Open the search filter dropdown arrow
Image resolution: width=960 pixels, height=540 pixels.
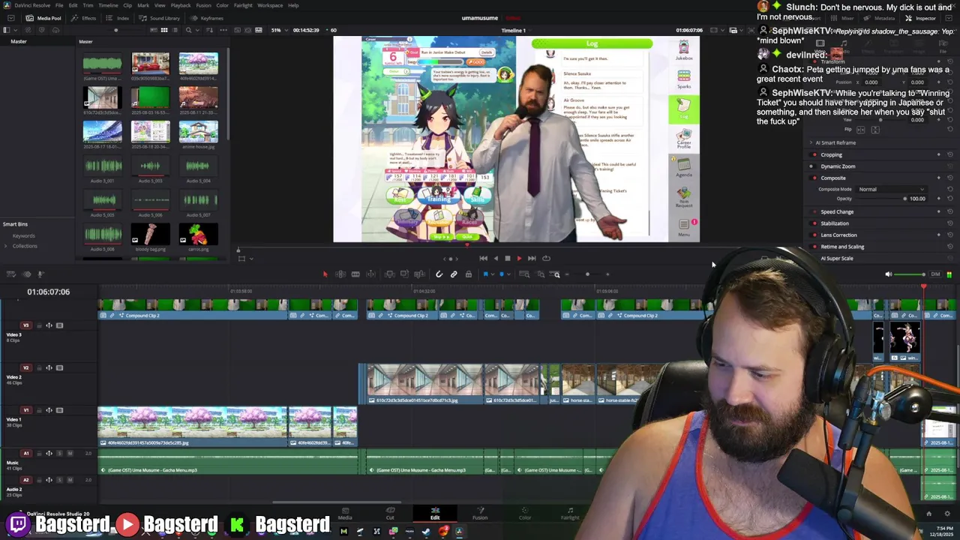[x=197, y=30]
